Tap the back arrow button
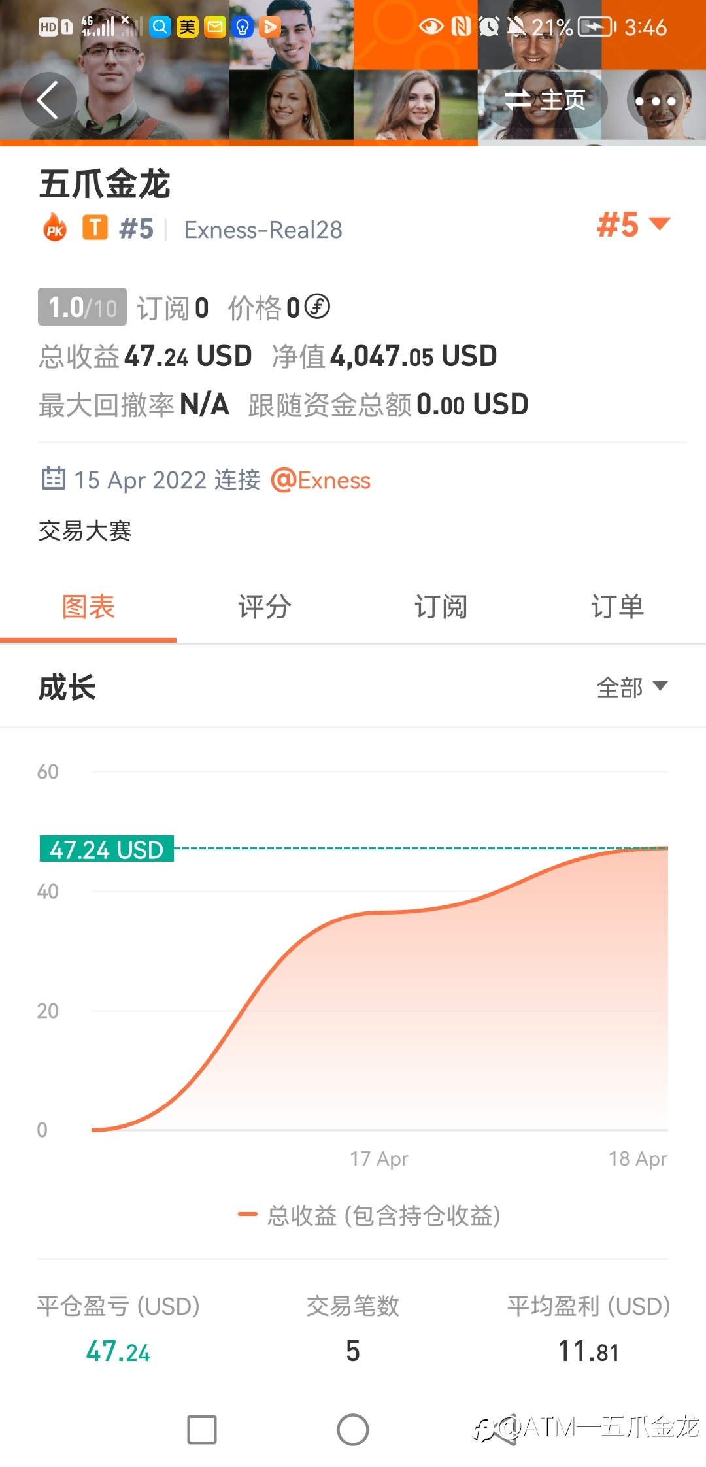This screenshot has height=1467, width=706. pos(48,100)
